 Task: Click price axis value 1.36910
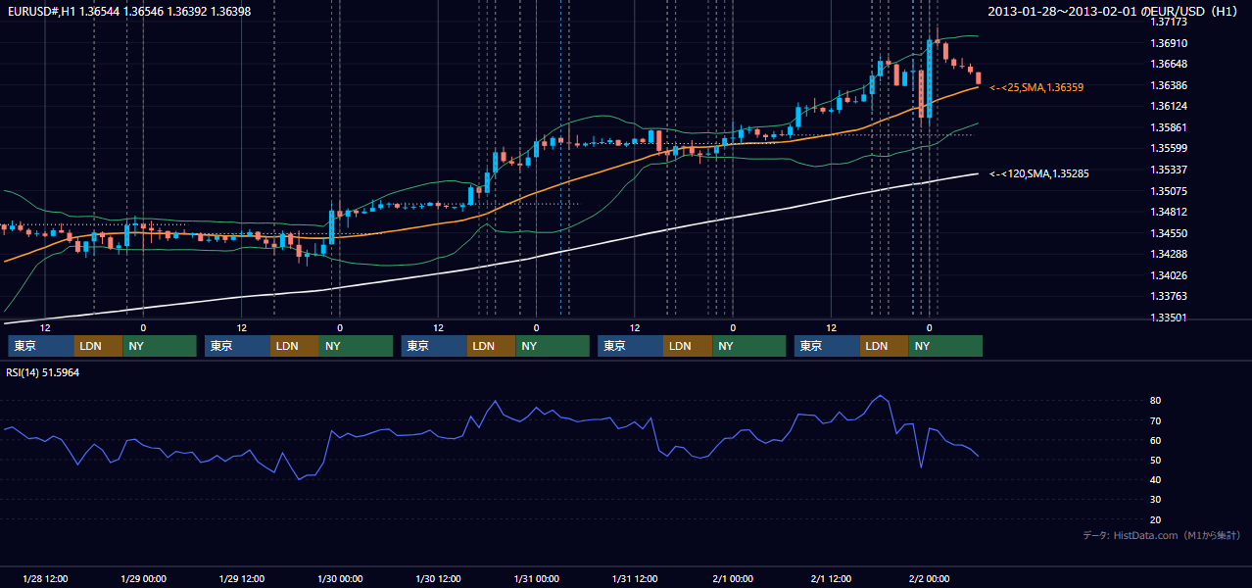(x=1170, y=43)
